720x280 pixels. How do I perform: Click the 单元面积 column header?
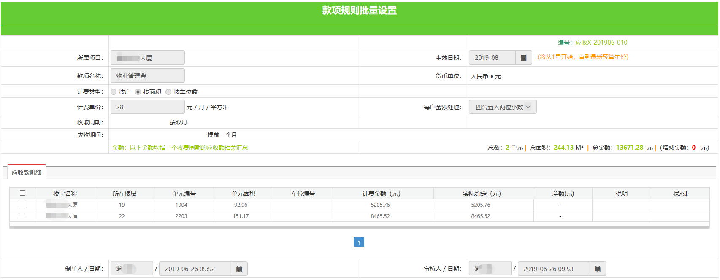tap(244, 194)
